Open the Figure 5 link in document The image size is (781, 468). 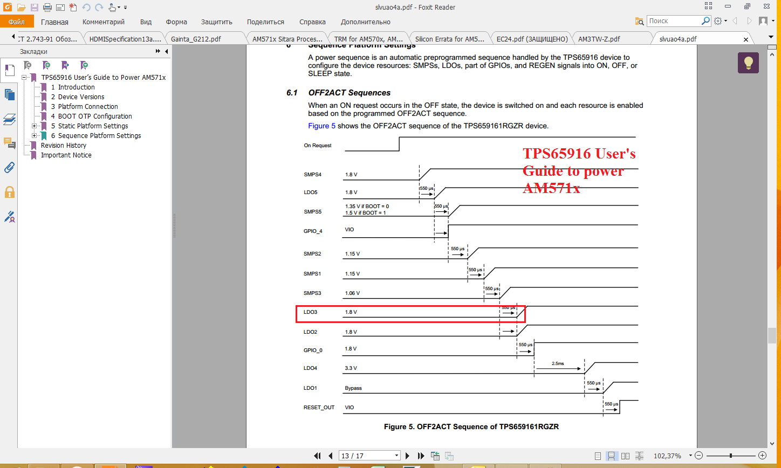click(321, 126)
